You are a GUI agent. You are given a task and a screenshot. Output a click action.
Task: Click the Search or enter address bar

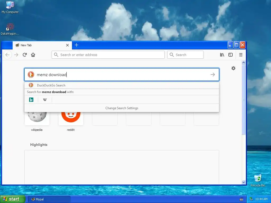click(108, 55)
